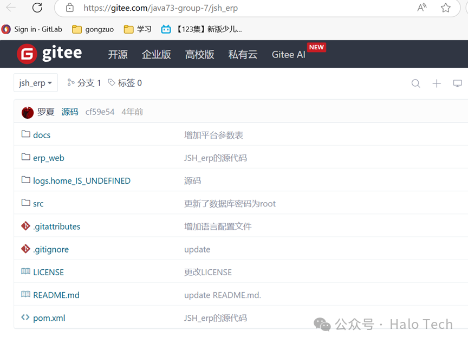Viewport: 468px width, 343px height.
Task: Open the logs.home_IS_UNDEFINED folder
Action: pos(82,181)
